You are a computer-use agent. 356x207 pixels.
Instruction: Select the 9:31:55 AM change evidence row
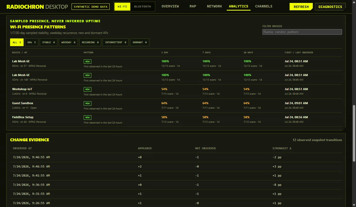click(176, 194)
